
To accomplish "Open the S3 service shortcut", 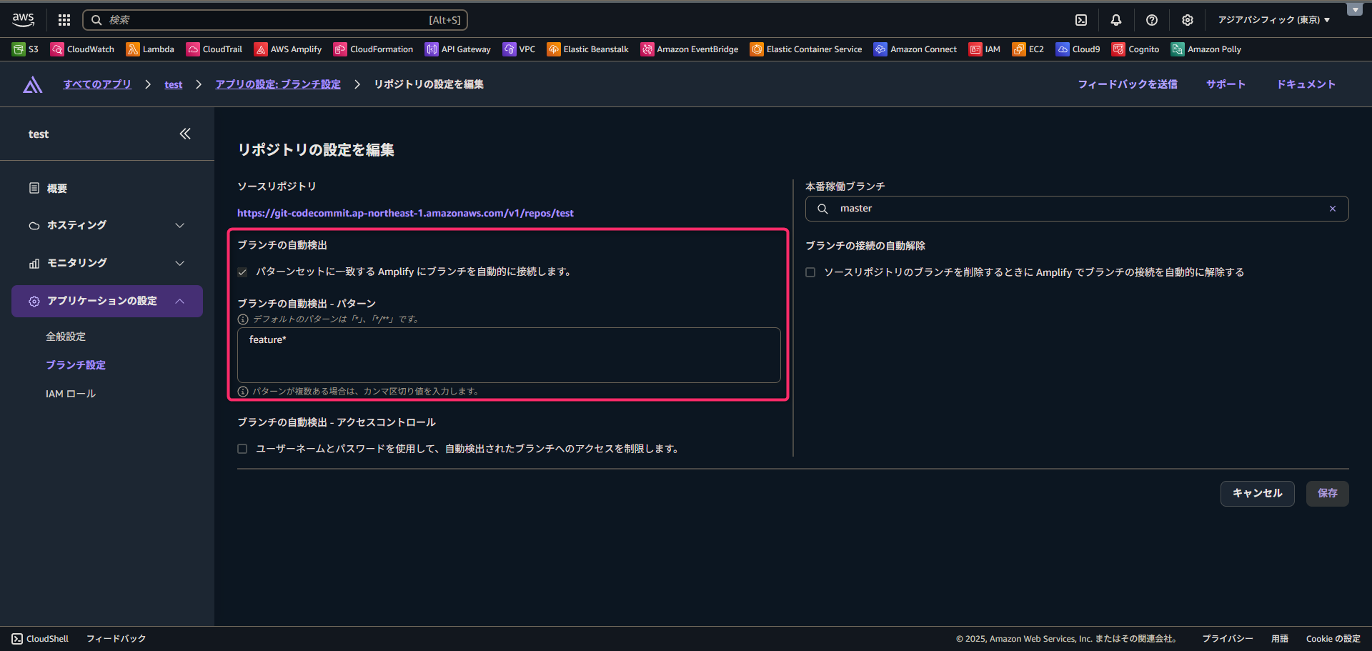I will (26, 49).
